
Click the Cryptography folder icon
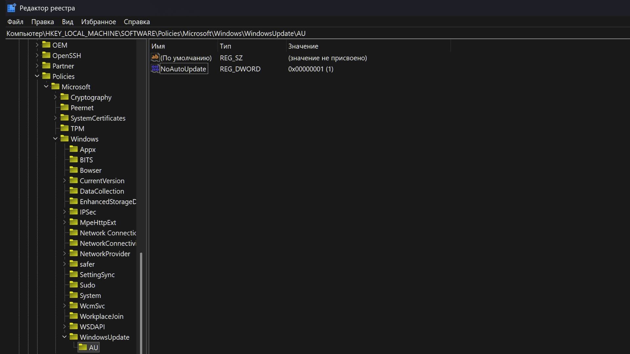point(65,97)
